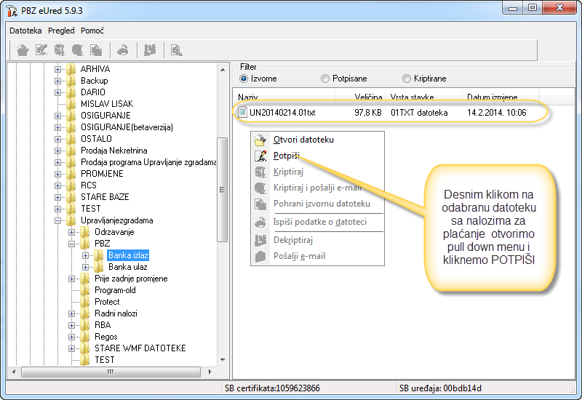
Task: Click the tree horizontal scrollbar thumb
Action: (111, 372)
